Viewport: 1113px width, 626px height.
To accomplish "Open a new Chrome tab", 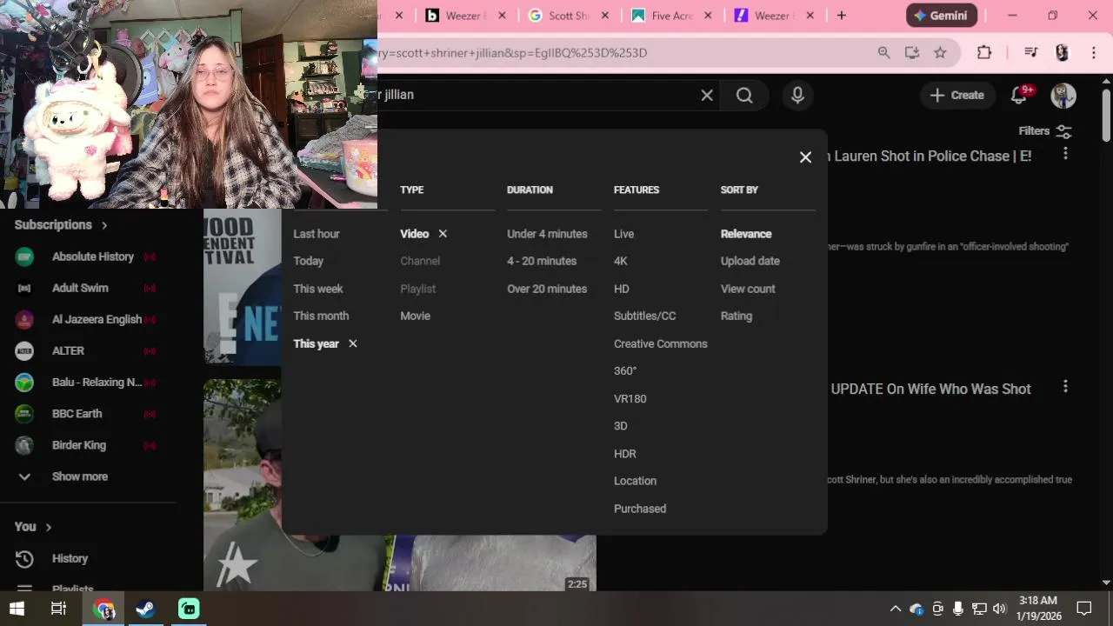I will point(841,16).
